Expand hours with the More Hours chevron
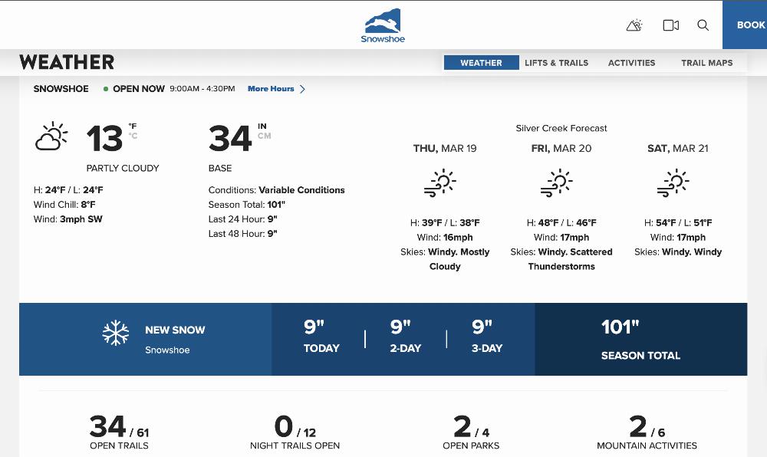767x457 pixels. [x=302, y=89]
